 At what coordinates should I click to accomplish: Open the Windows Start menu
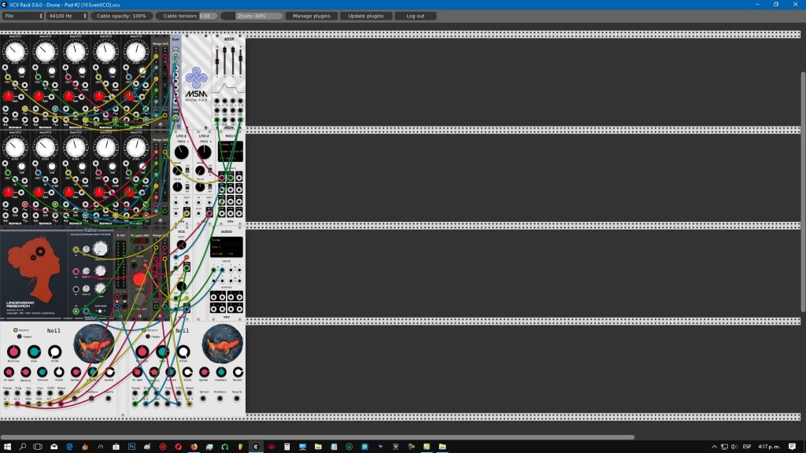click(x=7, y=447)
